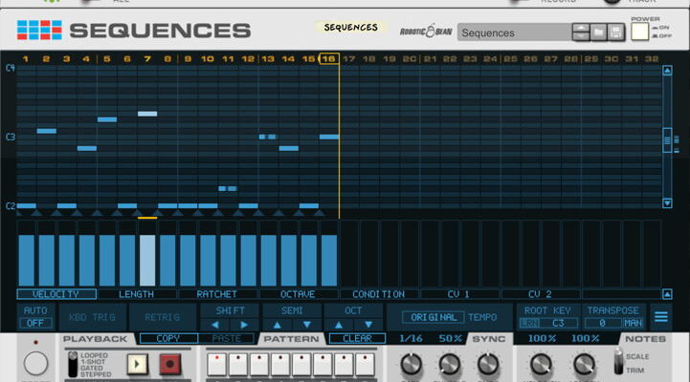The width and height of the screenshot is (690, 382).
Task: Switch to the Condition lane tab
Action: tap(378, 294)
